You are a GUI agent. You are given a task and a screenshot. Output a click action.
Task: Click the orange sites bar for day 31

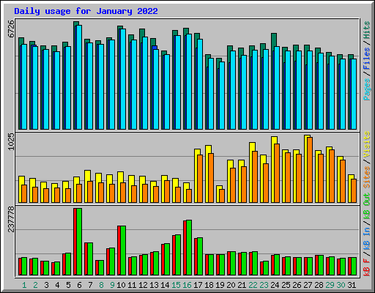coord(354,190)
